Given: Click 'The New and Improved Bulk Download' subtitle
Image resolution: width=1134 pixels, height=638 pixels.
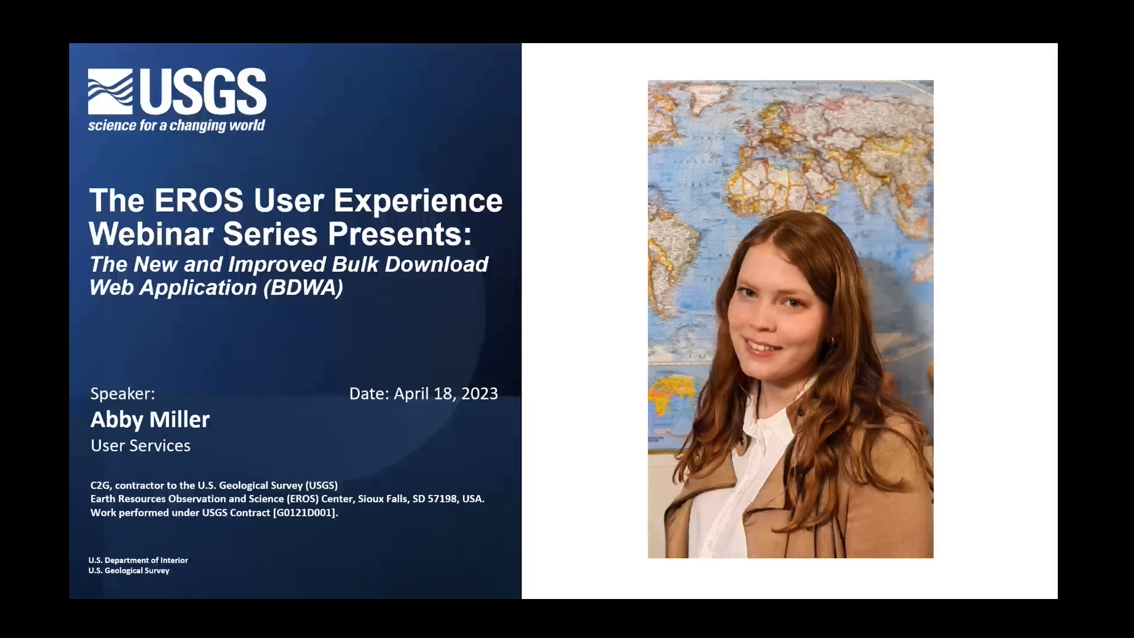Looking at the screenshot, I should (289, 264).
